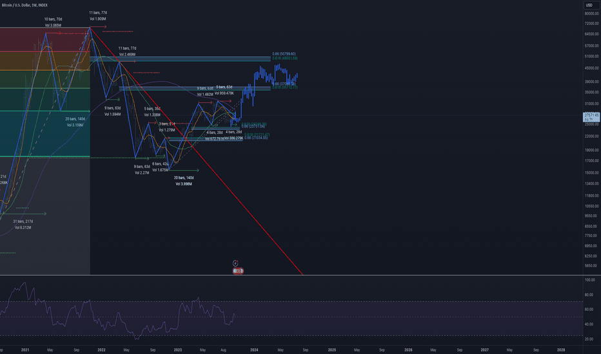Click 2021 on the time axis
This screenshot has height=354, width=601.
25,349
